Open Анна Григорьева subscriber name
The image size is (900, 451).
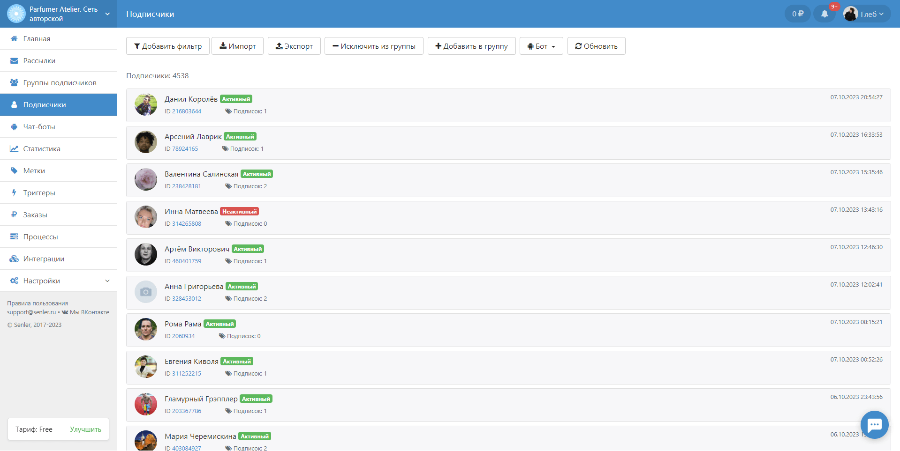click(194, 286)
